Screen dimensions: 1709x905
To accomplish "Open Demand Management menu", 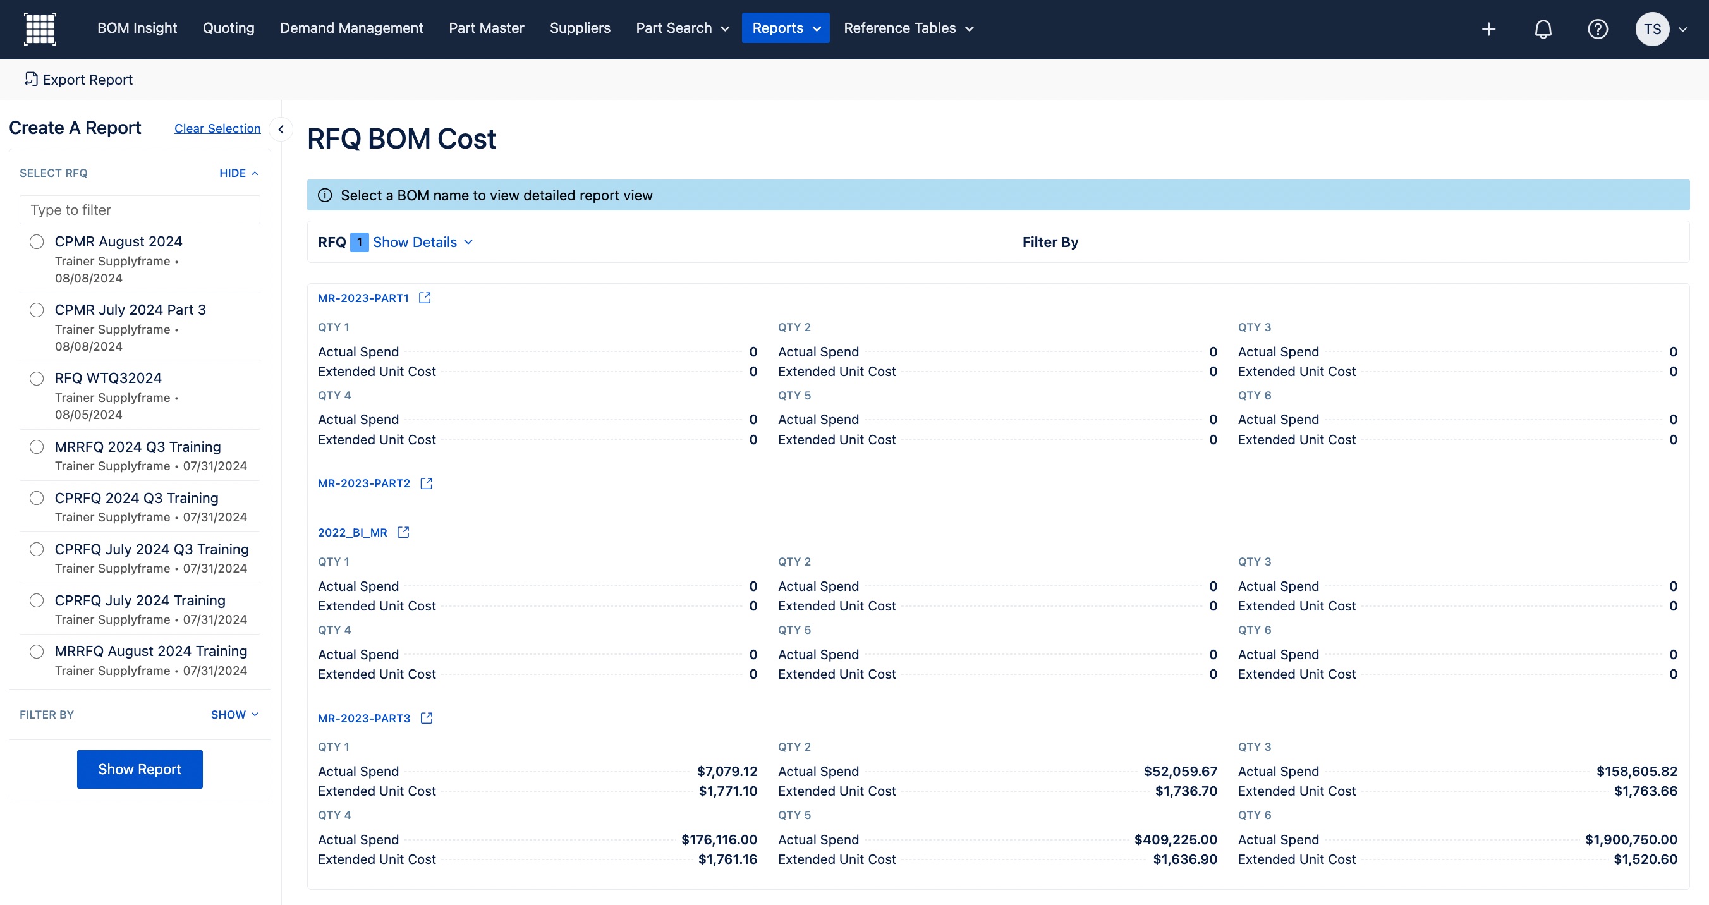I will 351,28.
